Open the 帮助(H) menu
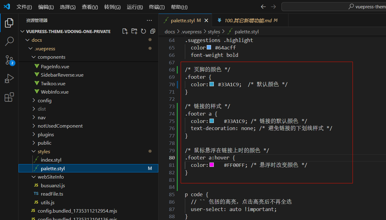This screenshot has width=386, height=220. coord(179,7)
